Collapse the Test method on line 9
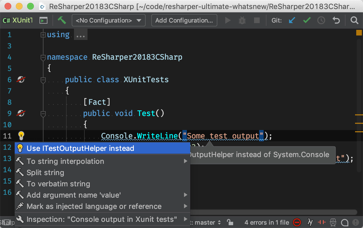The height and width of the screenshot is (228, 363). 43,114
